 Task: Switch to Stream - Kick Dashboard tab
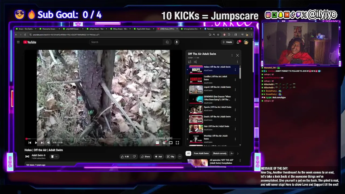[26, 29]
